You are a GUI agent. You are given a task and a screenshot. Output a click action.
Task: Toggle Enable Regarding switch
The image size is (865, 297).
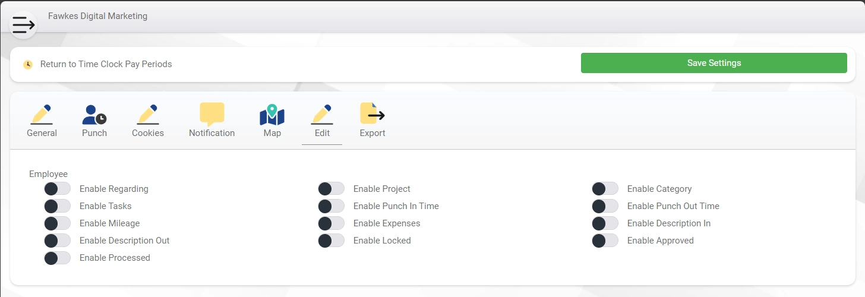click(58, 189)
